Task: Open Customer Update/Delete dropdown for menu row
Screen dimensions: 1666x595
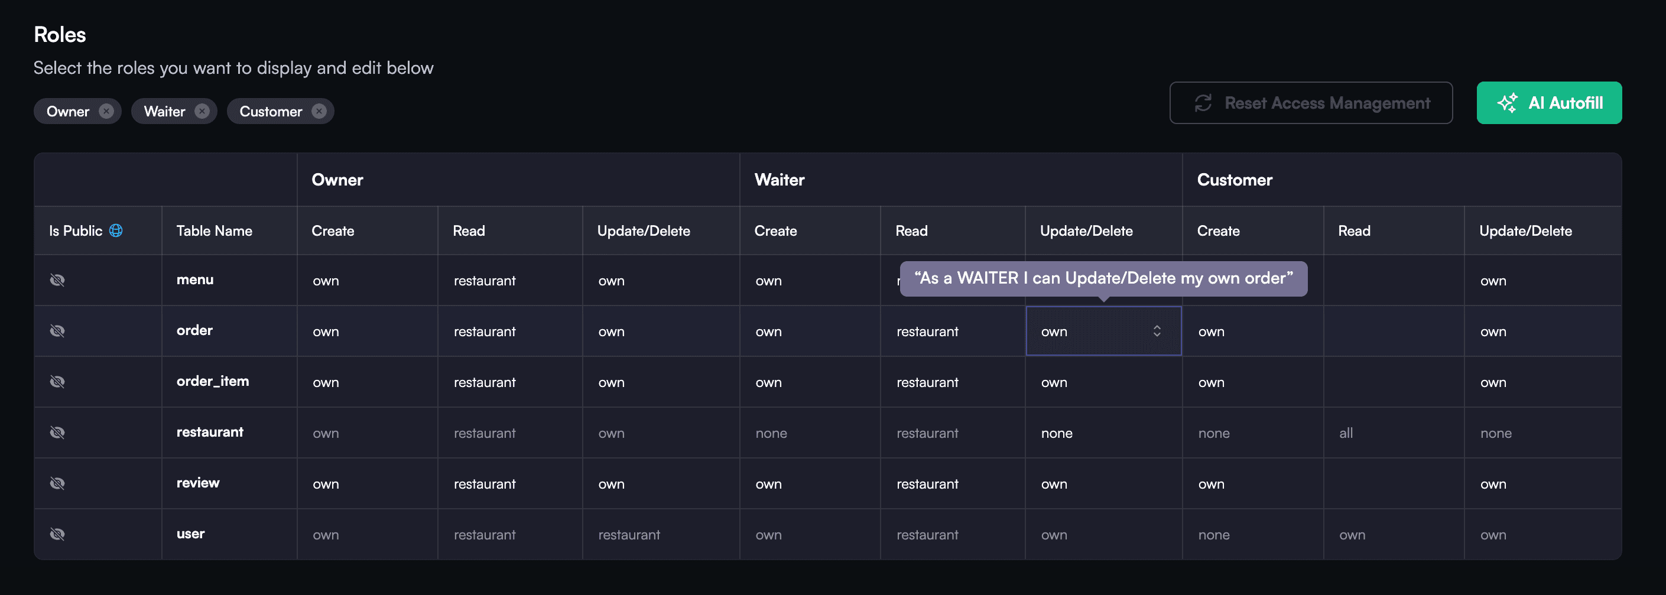Action: click(1543, 281)
